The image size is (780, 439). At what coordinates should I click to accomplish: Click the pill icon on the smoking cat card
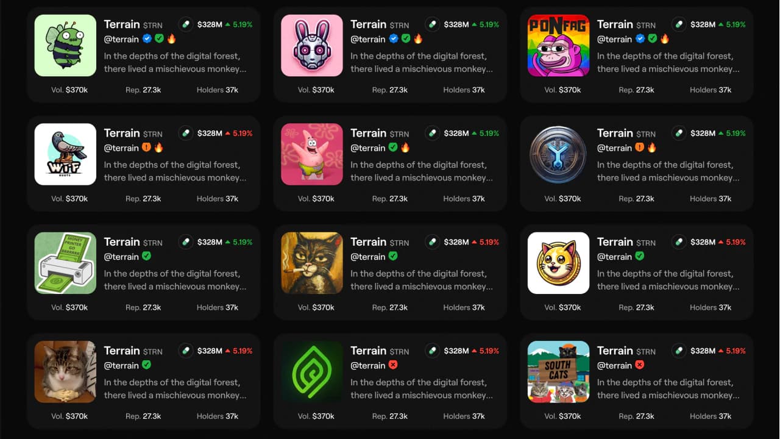point(433,242)
